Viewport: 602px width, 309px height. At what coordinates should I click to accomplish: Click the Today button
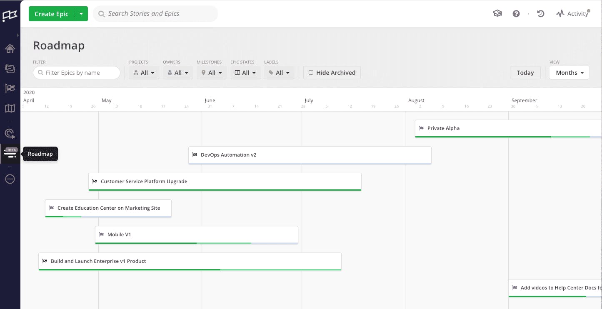(525, 73)
